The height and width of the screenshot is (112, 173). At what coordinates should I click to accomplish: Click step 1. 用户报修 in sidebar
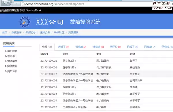[11, 51]
